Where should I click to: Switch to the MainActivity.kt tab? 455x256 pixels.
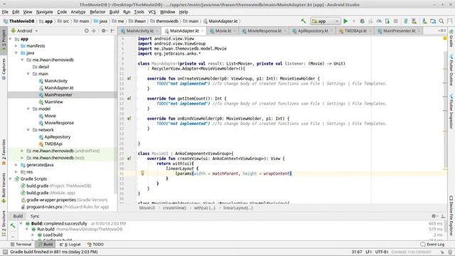[x=139, y=31]
